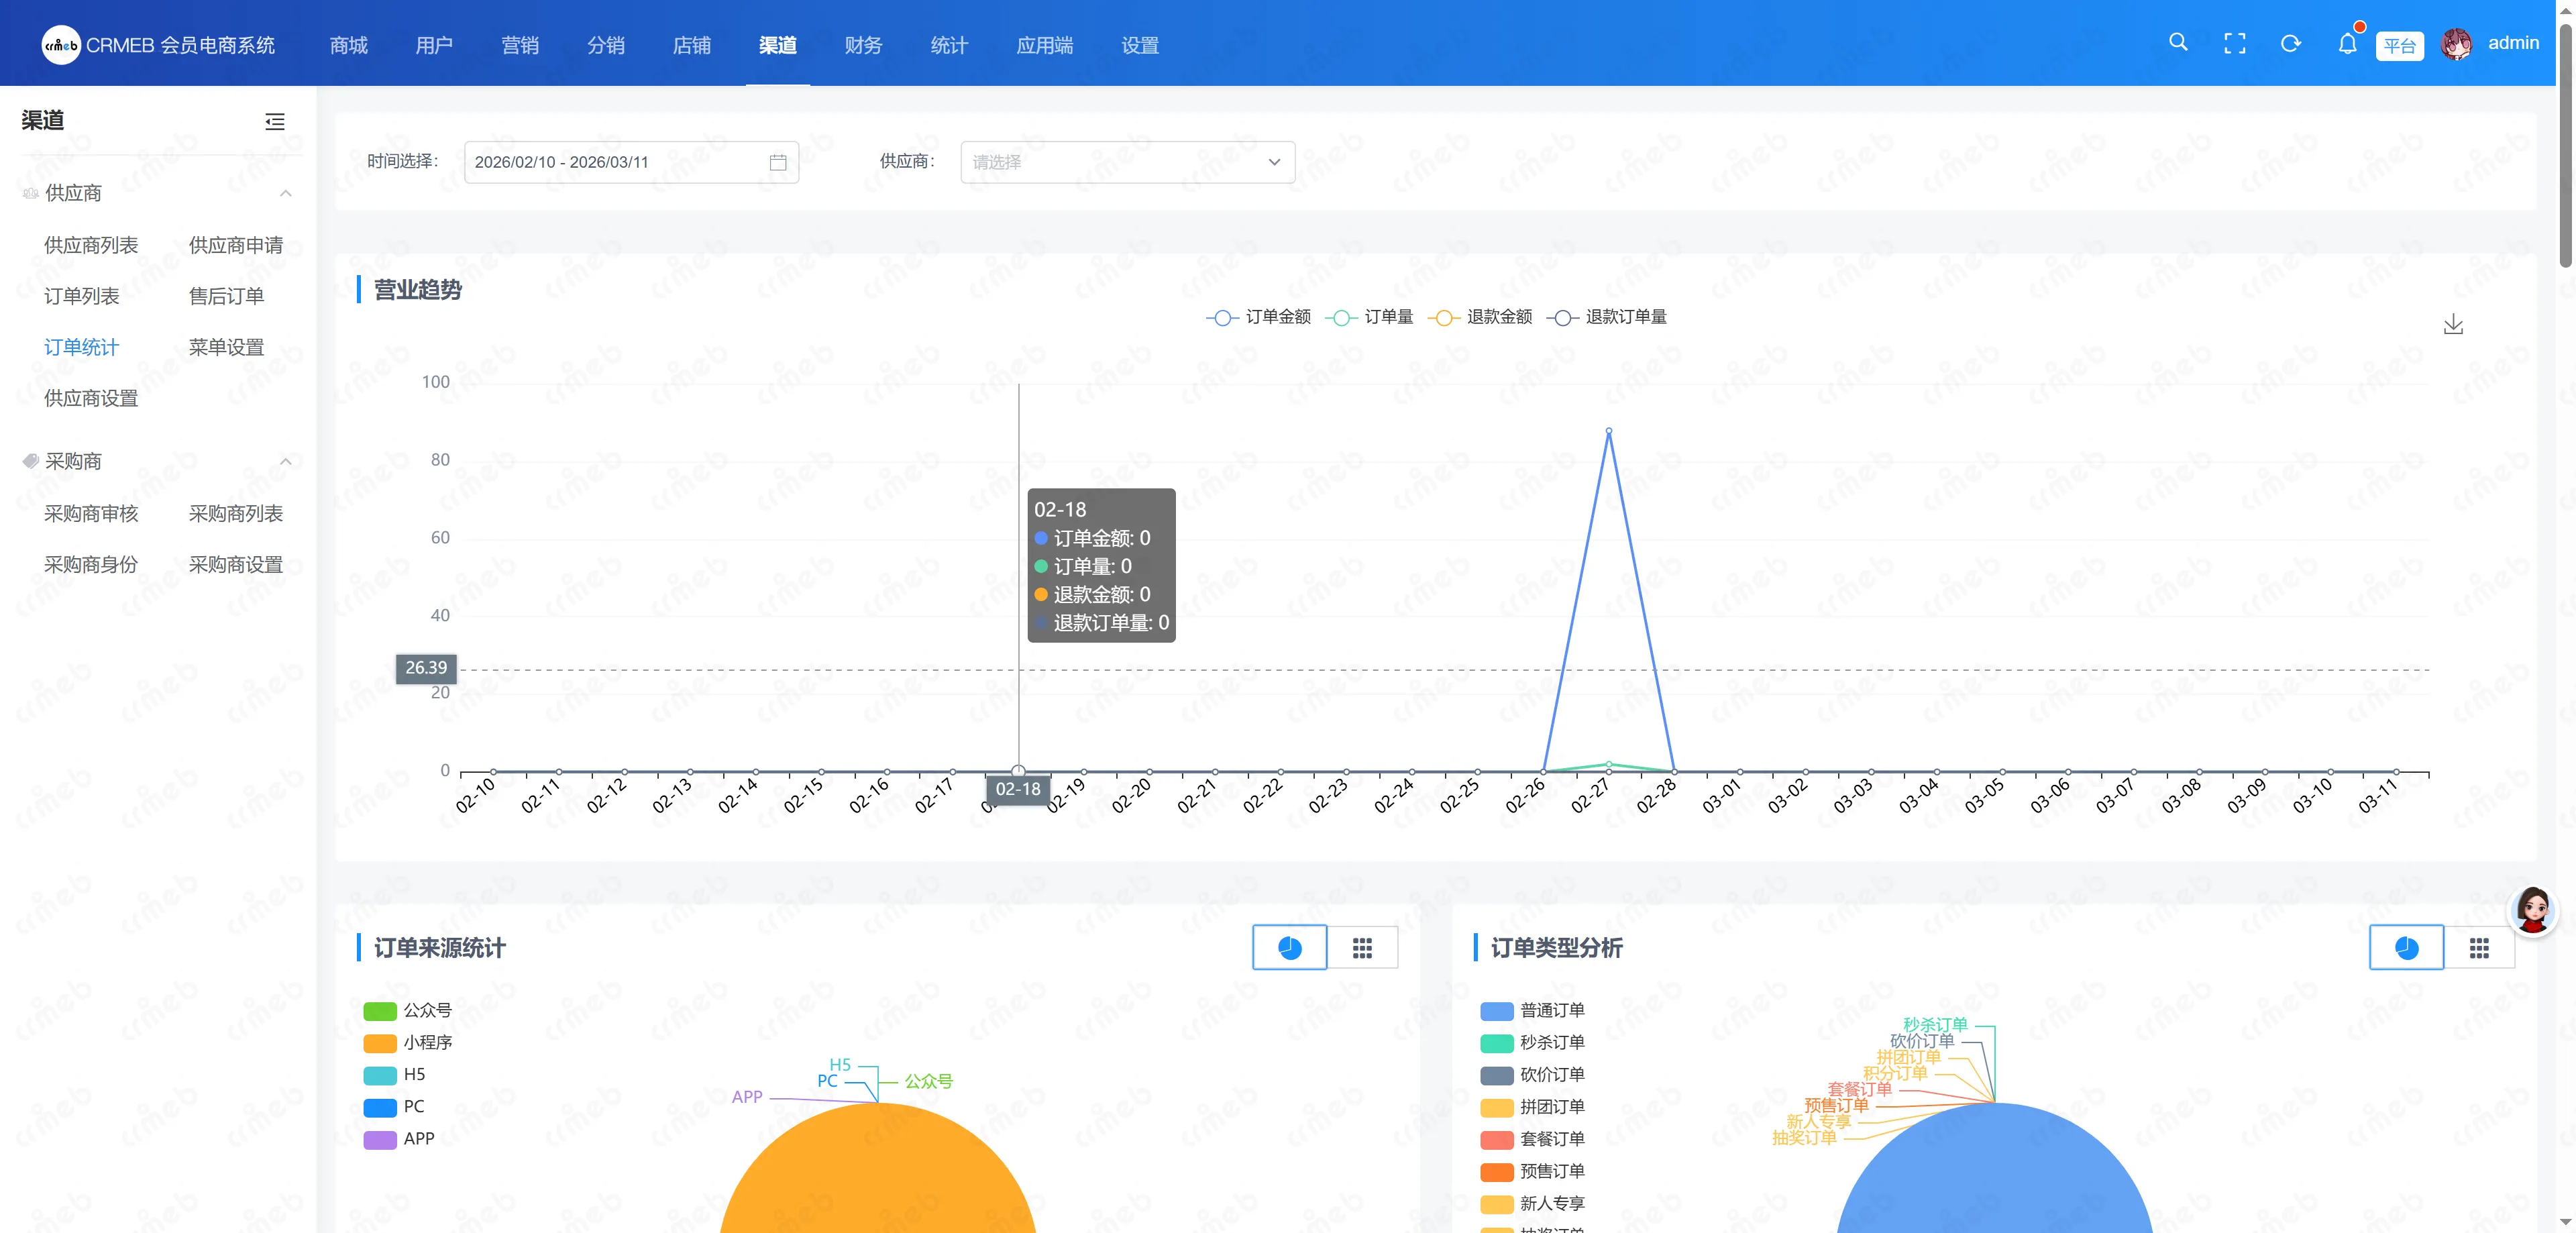
Task: Toggle 预售订单 in order type legend
Action: pyautogui.click(x=1532, y=1171)
